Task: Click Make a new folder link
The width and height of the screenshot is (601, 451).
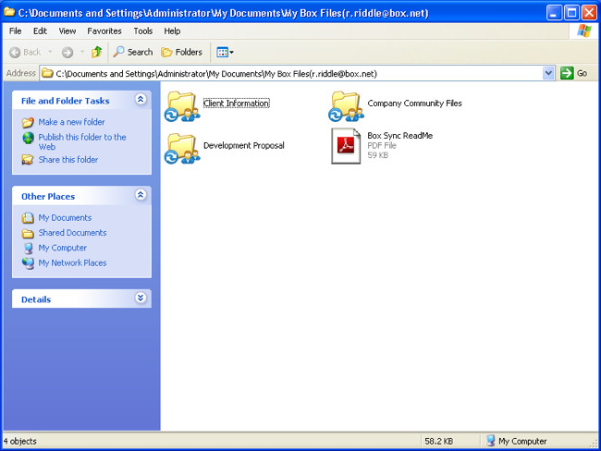Action: click(x=71, y=122)
